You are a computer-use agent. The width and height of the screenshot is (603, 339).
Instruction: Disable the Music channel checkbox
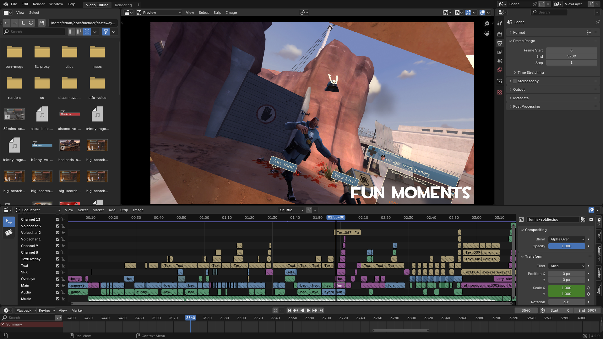(x=57, y=299)
